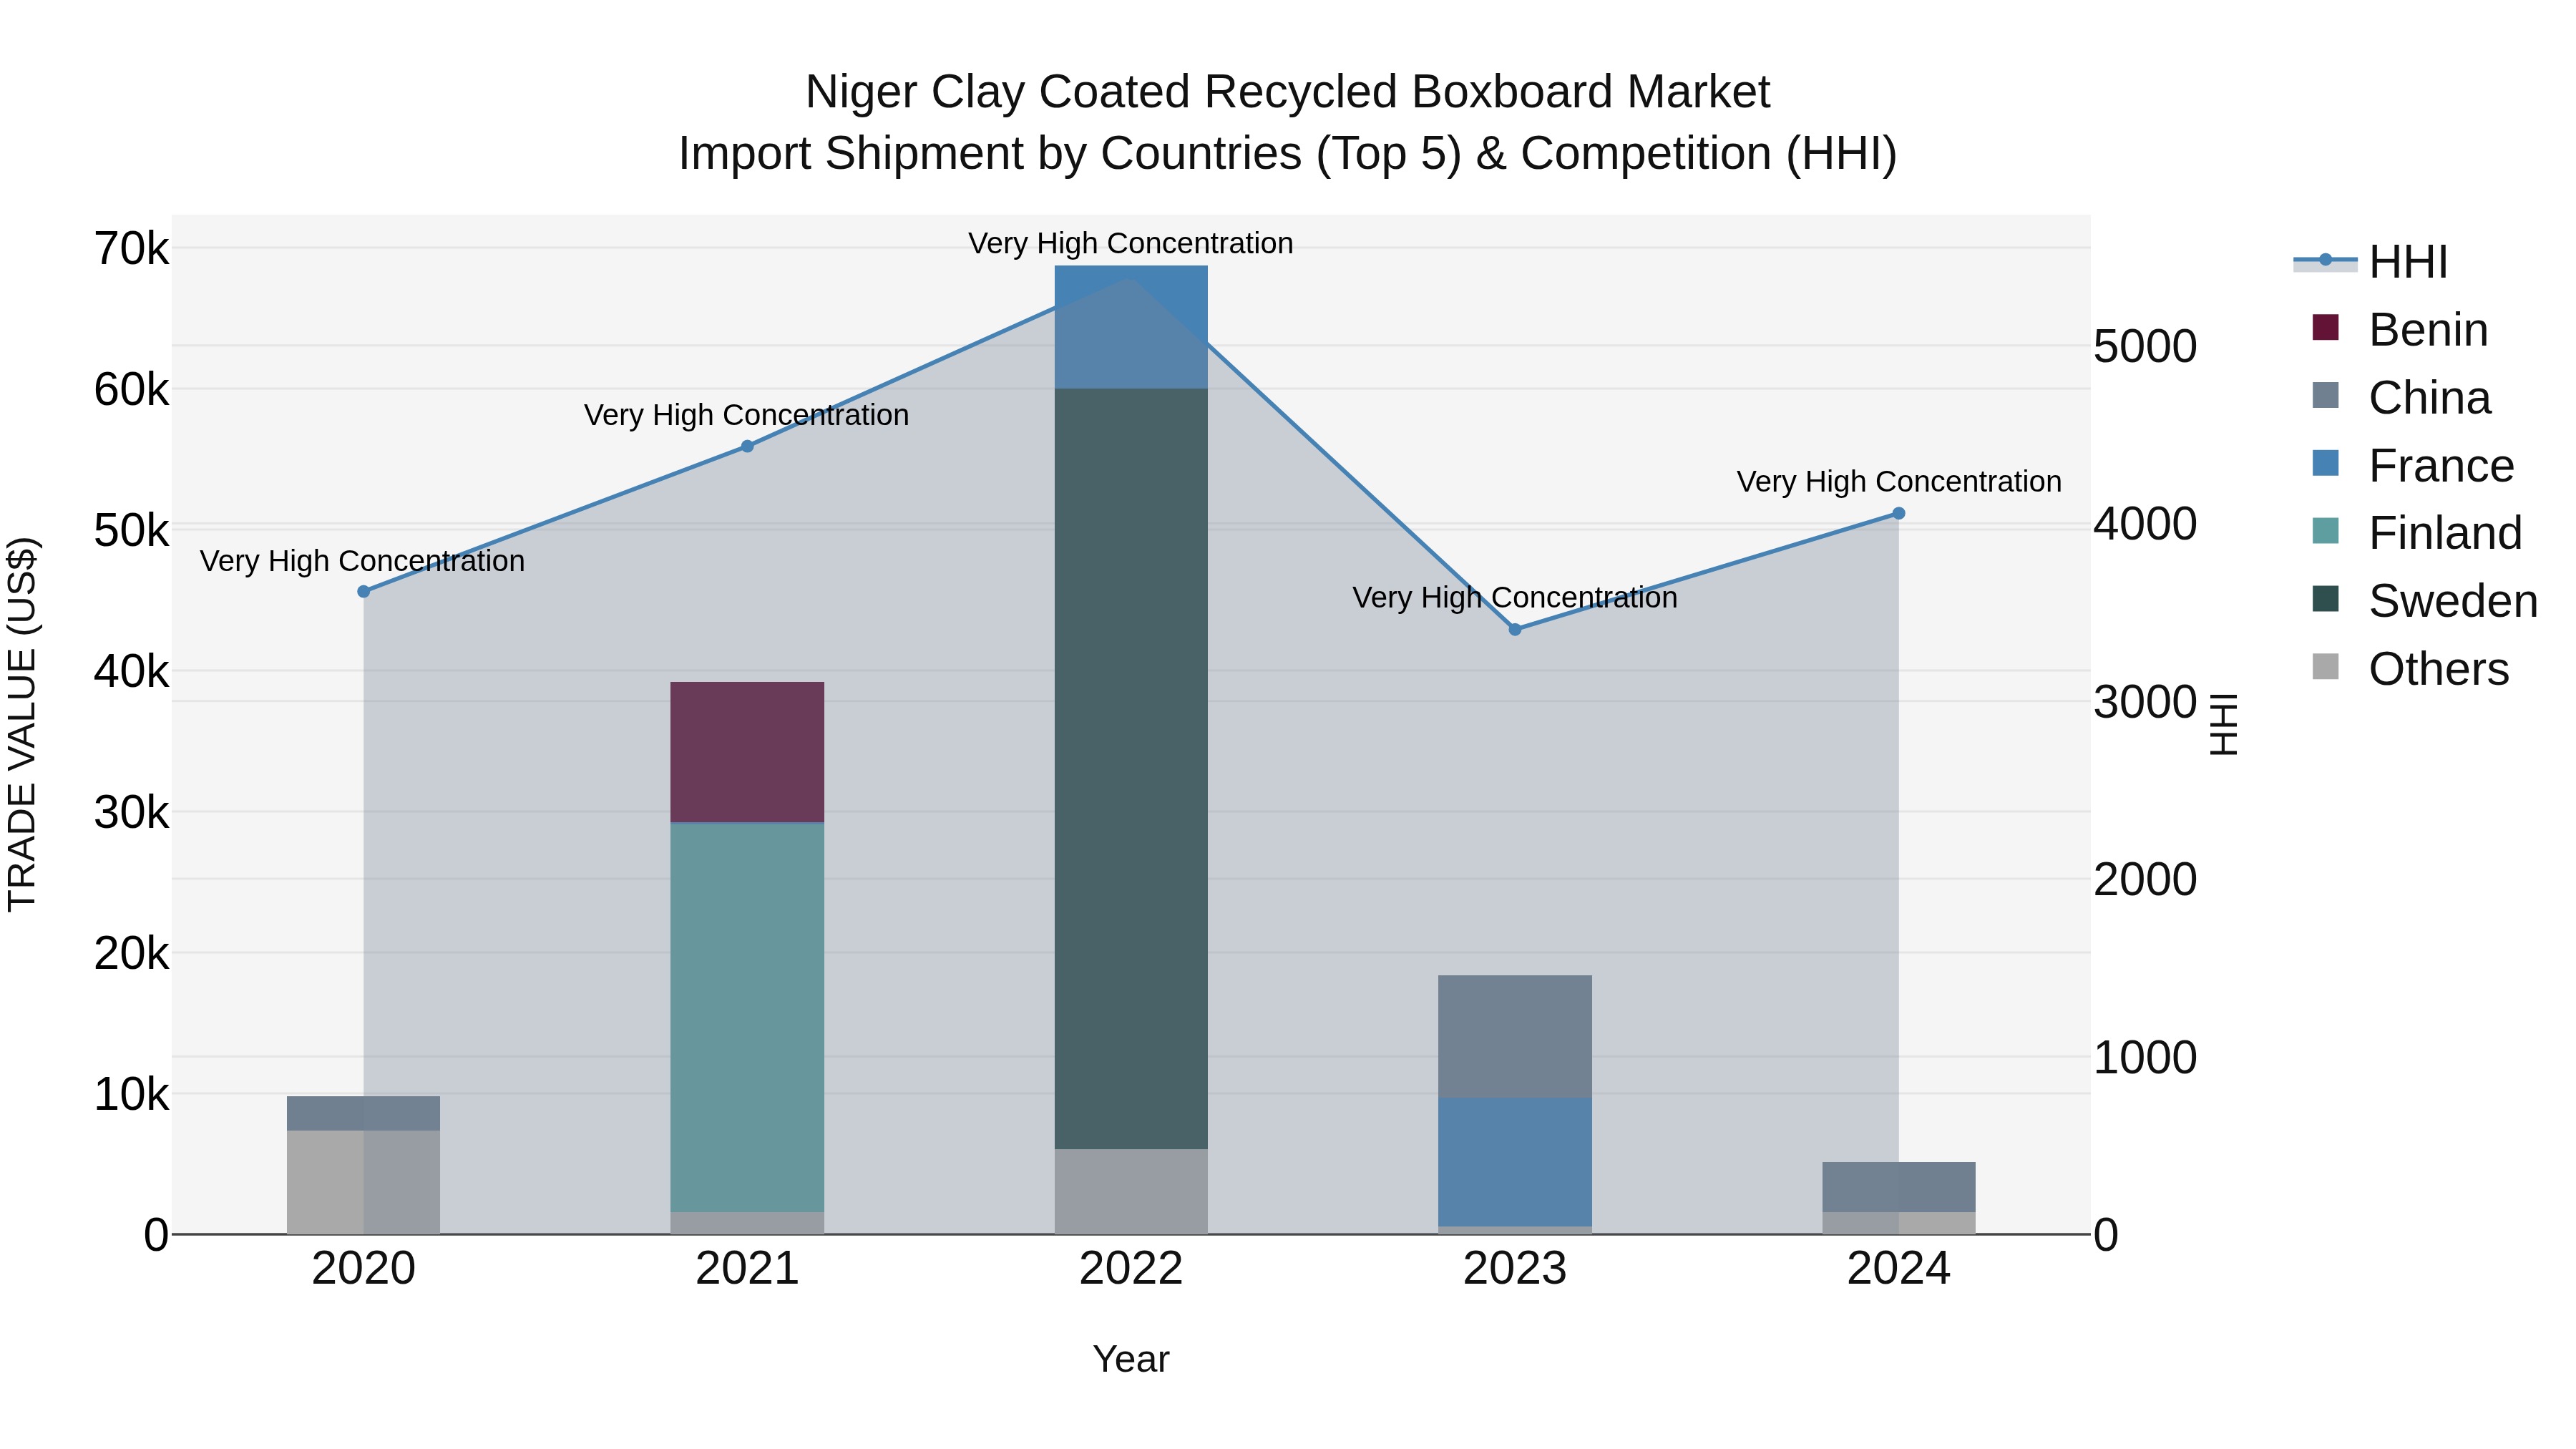Screen dimensions: 2576x1449
Task: Select the 2023 HHI data point
Action: click(1515, 630)
